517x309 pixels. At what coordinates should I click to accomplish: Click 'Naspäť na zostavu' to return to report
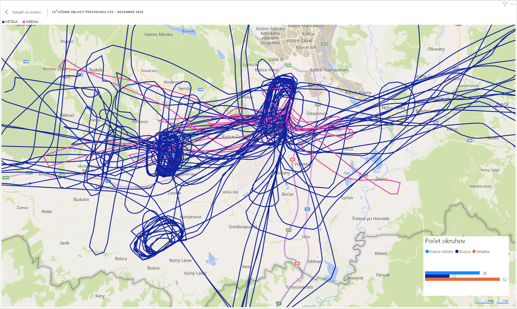[x=26, y=12]
